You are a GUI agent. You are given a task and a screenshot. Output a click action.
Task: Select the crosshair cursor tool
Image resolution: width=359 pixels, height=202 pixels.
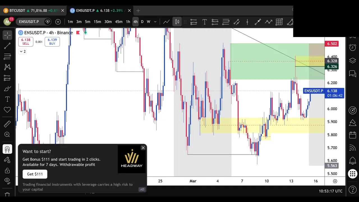click(x=7, y=35)
